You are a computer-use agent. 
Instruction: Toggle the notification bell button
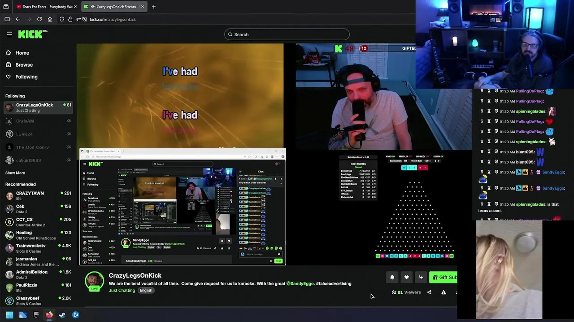click(x=392, y=277)
